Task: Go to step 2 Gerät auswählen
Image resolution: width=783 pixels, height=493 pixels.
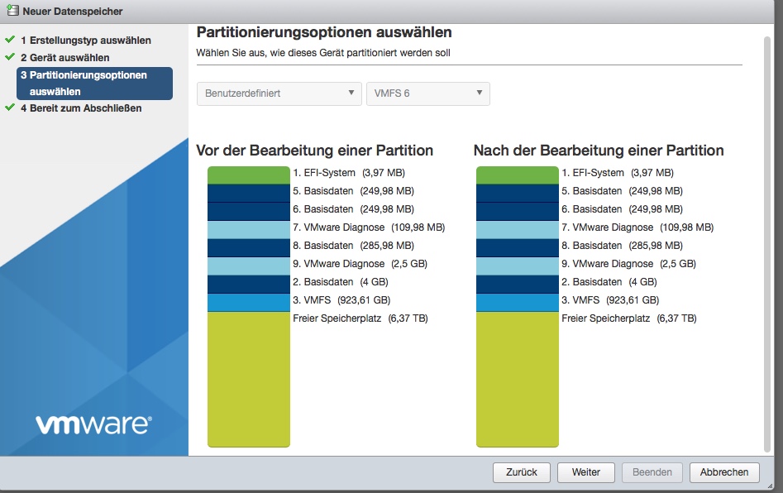Action: pos(64,57)
